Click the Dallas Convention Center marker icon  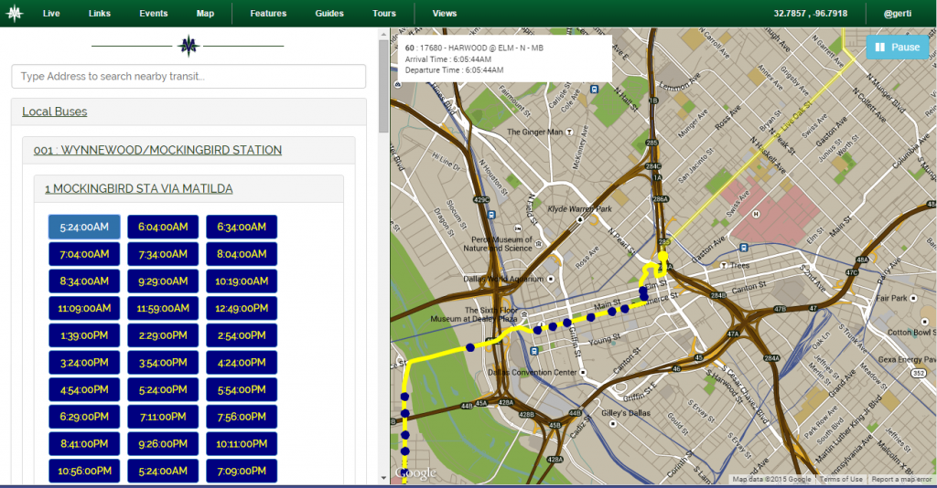pos(585,373)
